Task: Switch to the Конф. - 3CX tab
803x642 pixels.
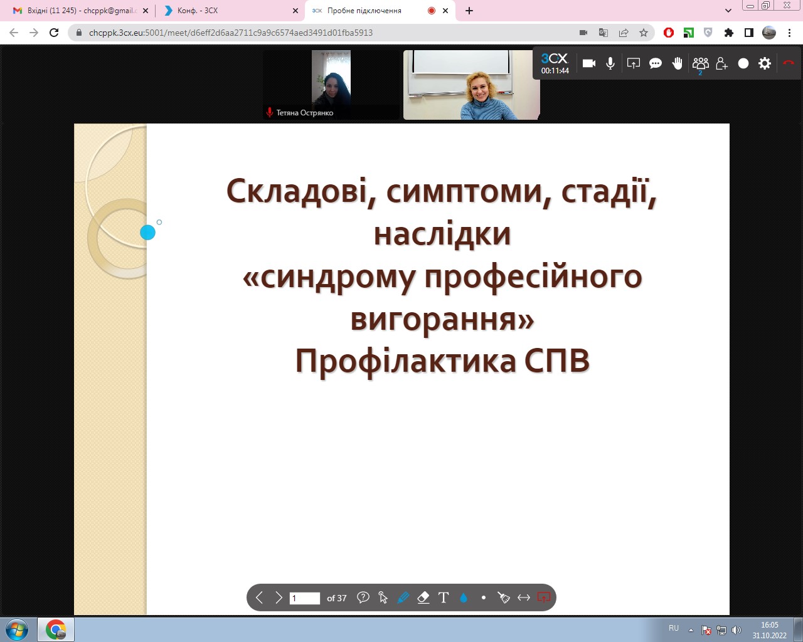Action: click(226, 11)
